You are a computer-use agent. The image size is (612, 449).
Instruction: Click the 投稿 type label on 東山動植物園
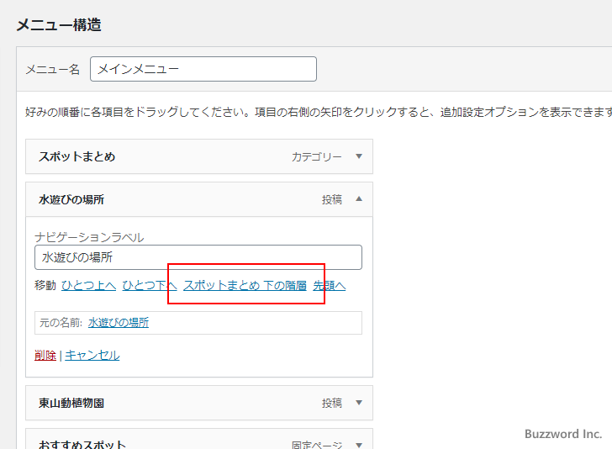pos(332,403)
